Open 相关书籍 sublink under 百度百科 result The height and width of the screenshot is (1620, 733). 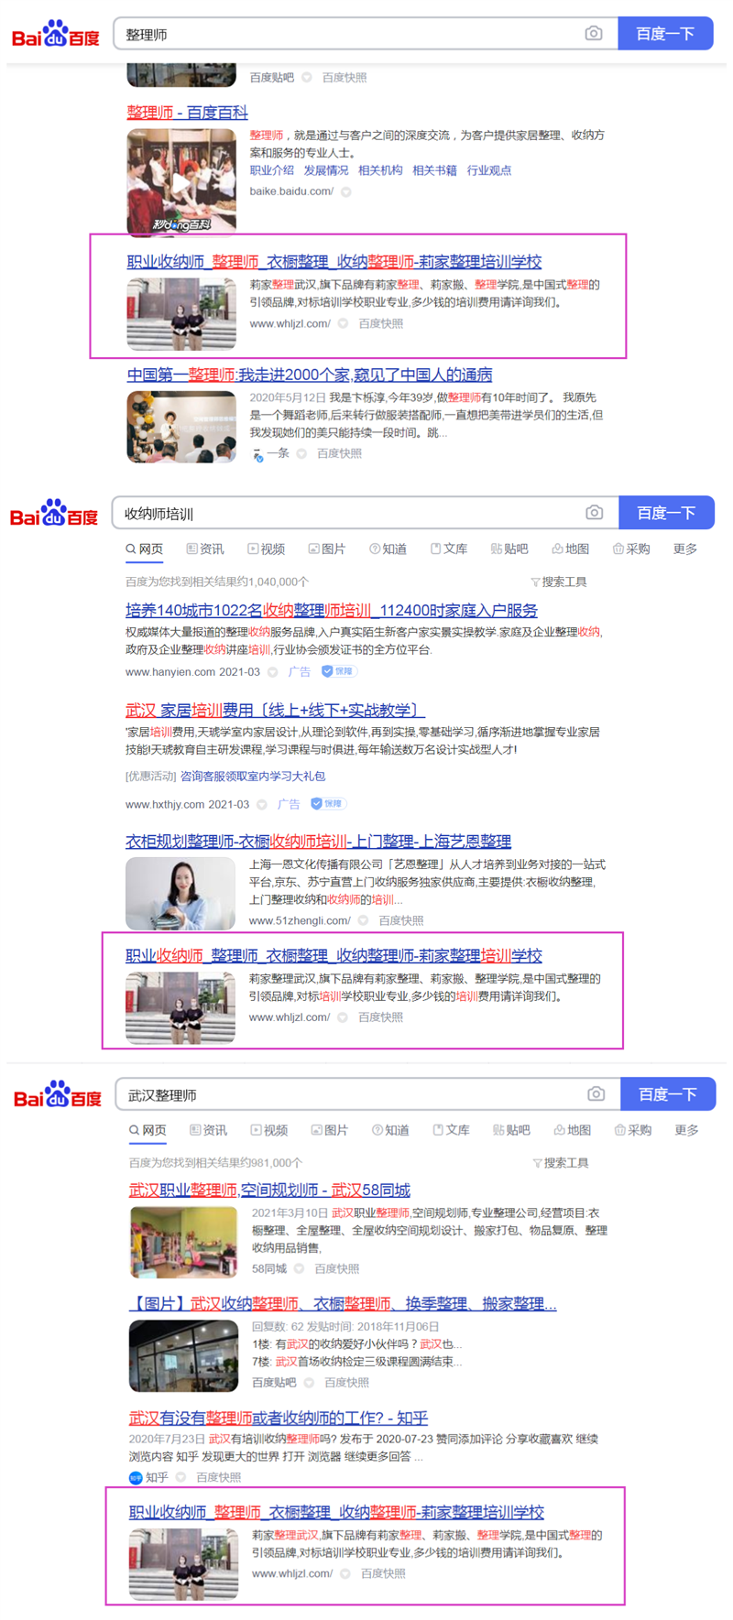click(x=434, y=170)
